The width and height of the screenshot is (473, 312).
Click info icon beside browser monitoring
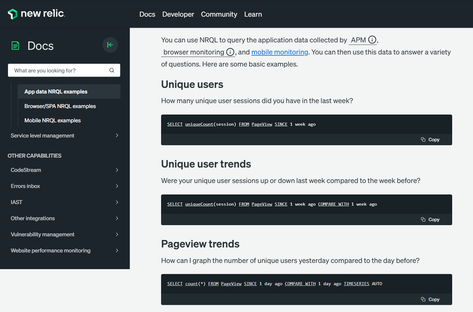230,52
